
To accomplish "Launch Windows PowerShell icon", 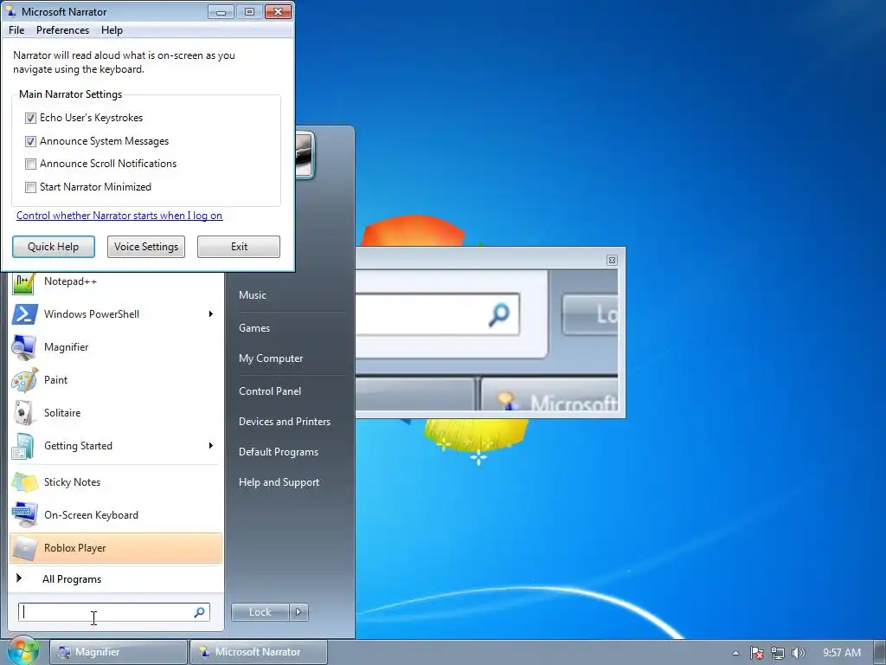I will pyautogui.click(x=24, y=314).
